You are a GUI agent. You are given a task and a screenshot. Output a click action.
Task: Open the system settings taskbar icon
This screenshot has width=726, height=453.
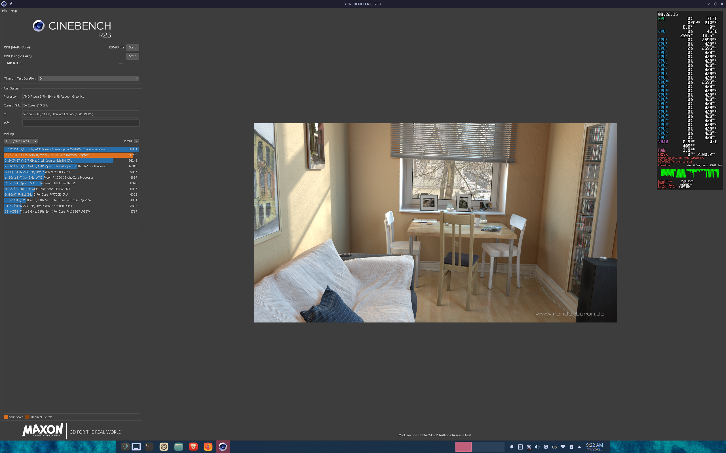click(164, 447)
